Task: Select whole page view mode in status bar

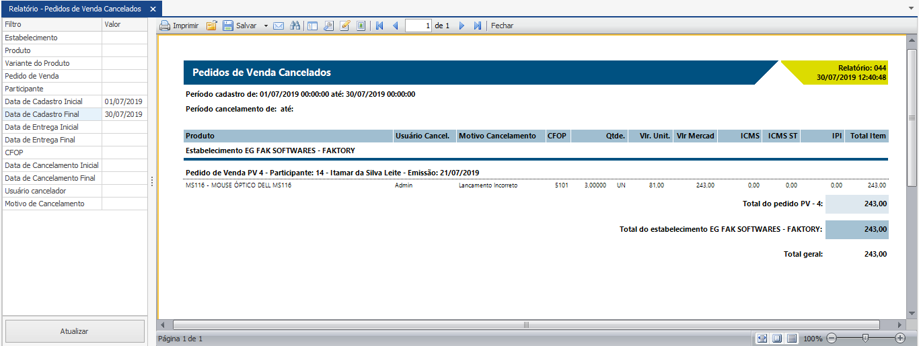Action: (x=777, y=338)
